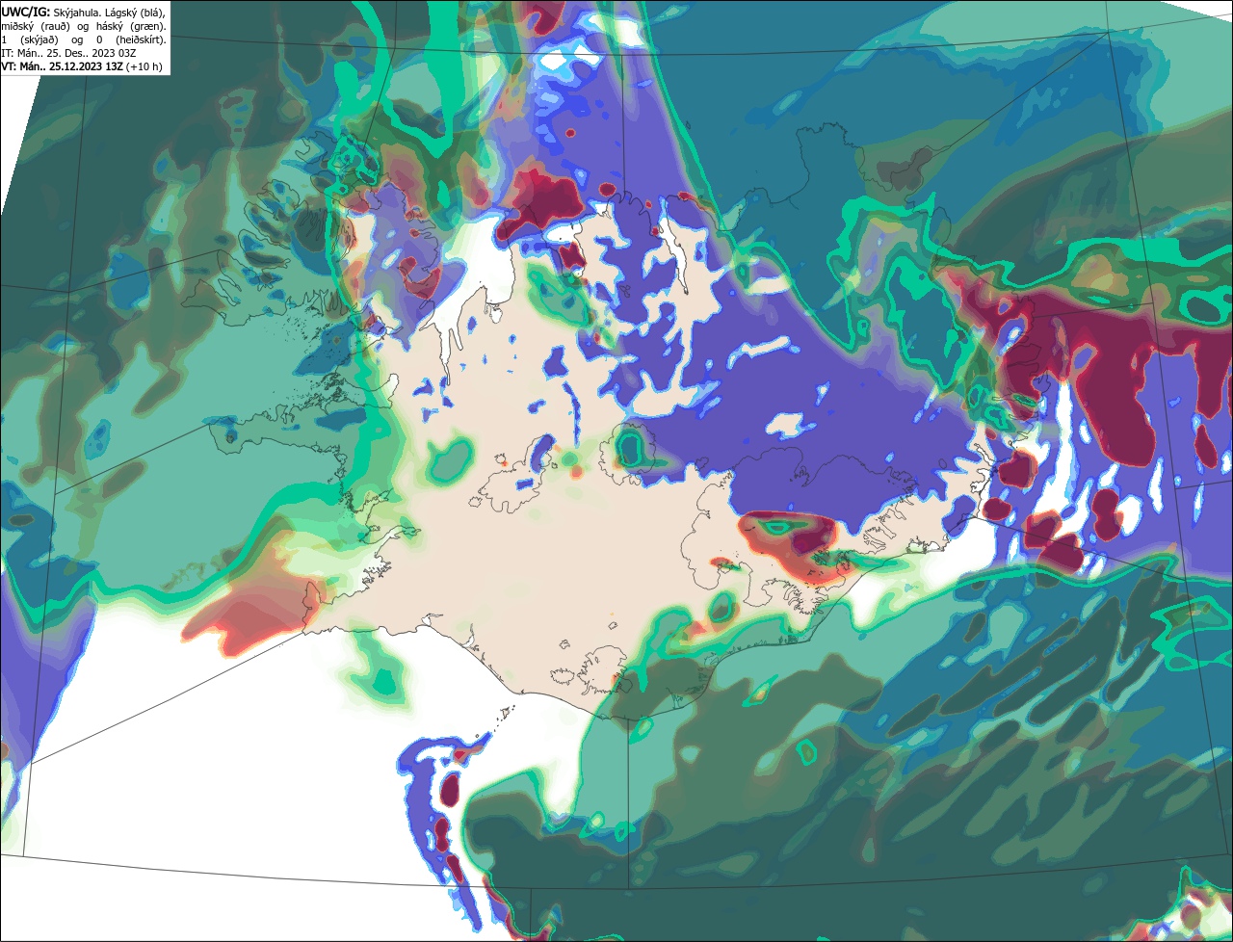Click the '1 (skýjað)' legend text

click(x=30, y=40)
